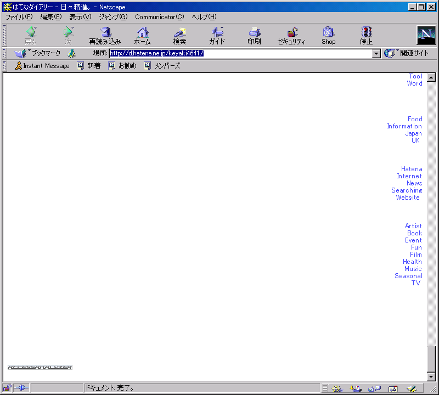Toggle the online/offline connection plug icon
The image size is (439, 395).
[x=21, y=388]
